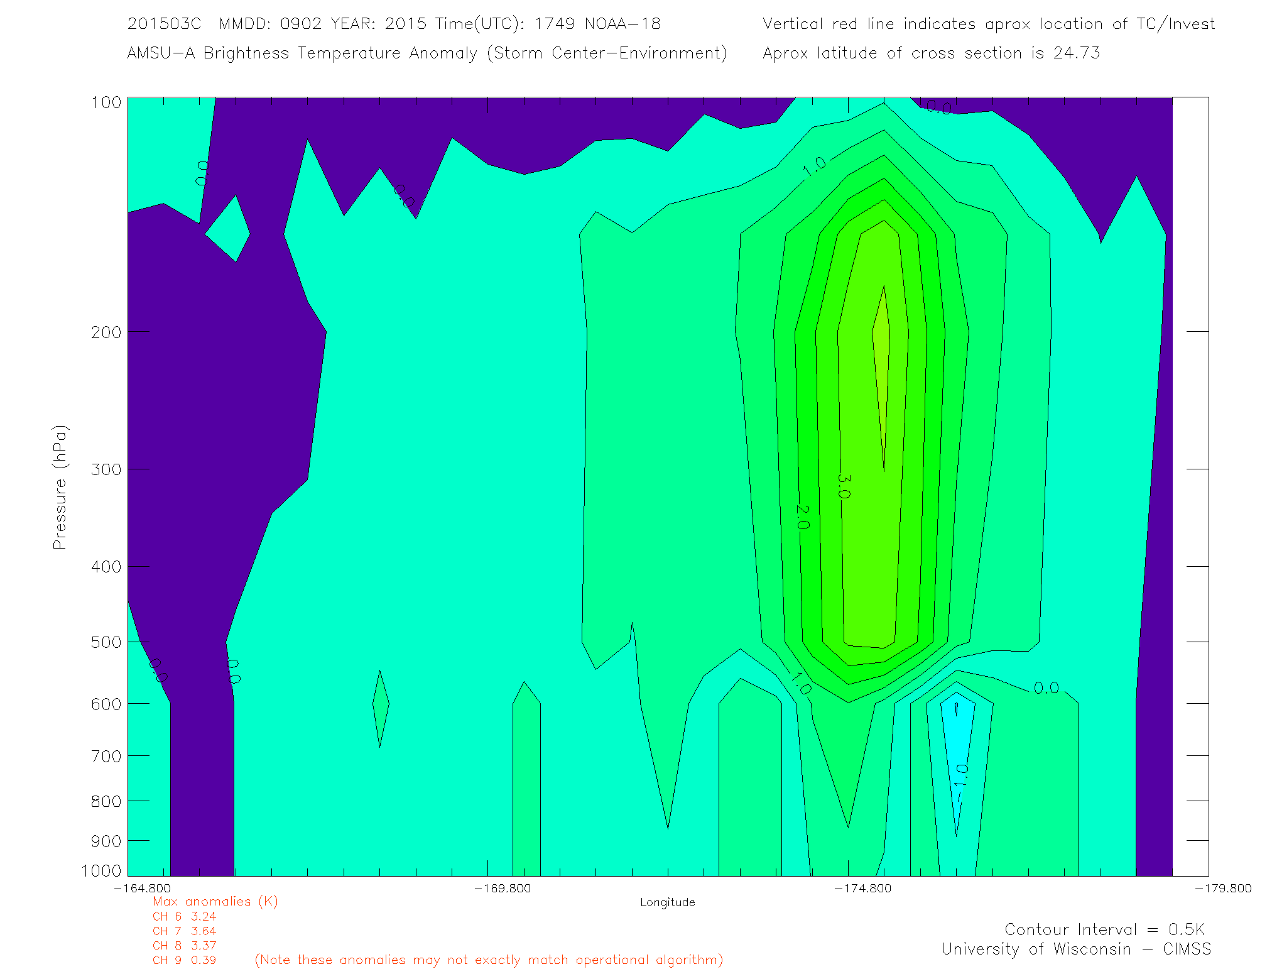The width and height of the screenshot is (1272, 974).
Task: Click the 200 pressure axis label
Action: 106,332
